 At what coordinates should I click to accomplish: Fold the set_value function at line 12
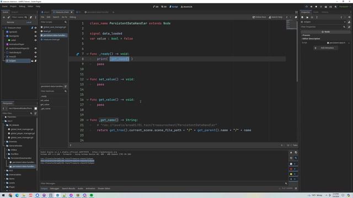coord(88,79)
